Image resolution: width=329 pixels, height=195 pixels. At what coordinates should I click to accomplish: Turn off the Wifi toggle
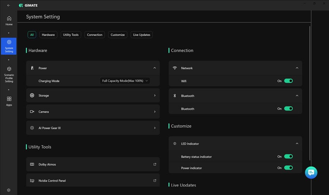pyautogui.click(x=288, y=81)
